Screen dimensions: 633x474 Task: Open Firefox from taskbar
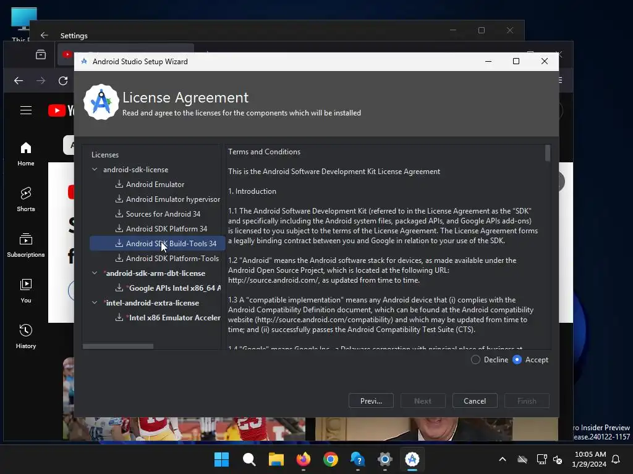[x=304, y=459]
